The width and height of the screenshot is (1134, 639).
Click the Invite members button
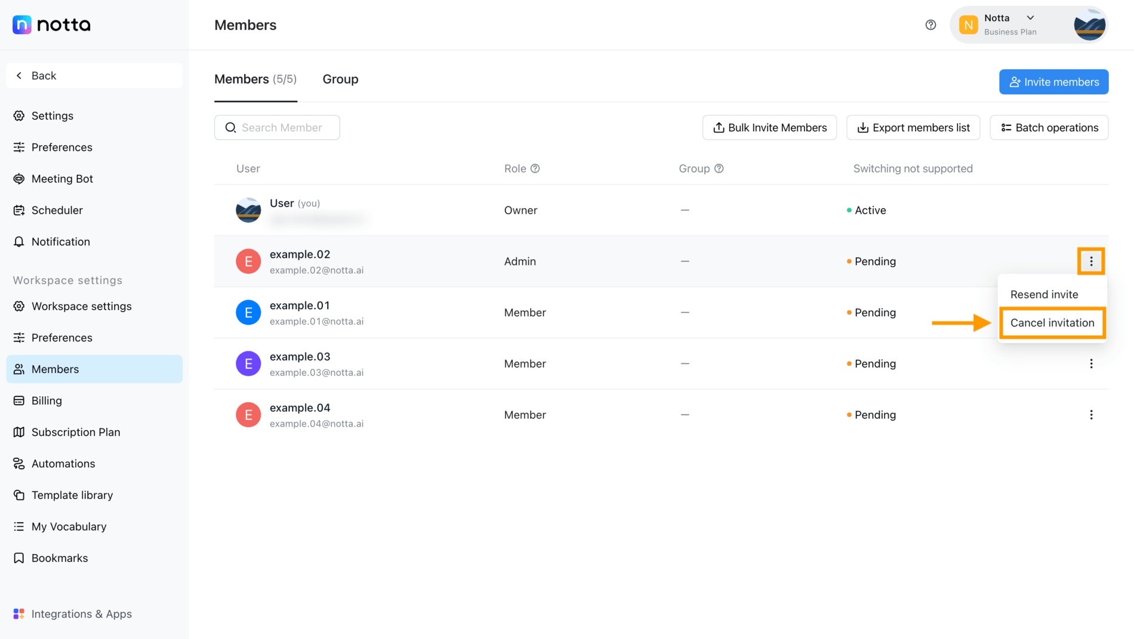pos(1053,82)
